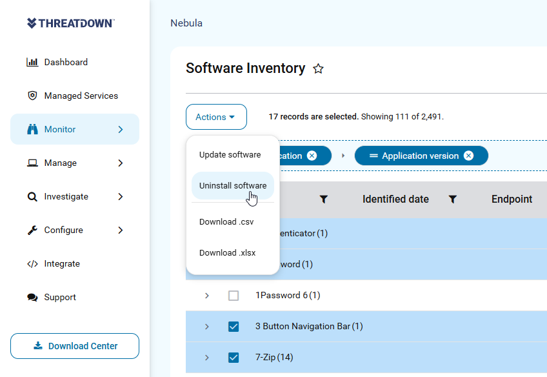
Task: Uncheck the 3 Button Navigation Bar checkbox
Action: pyautogui.click(x=234, y=327)
